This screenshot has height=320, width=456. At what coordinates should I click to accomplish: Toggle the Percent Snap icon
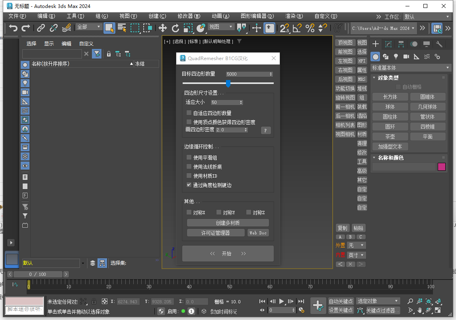[x=310, y=28]
